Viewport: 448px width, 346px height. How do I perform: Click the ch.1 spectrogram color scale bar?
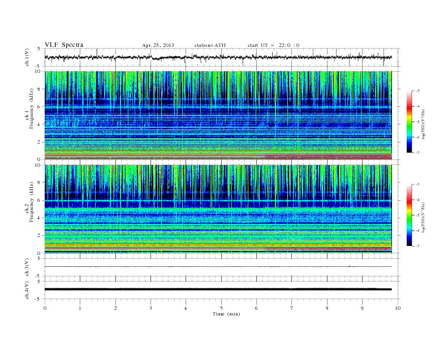click(409, 122)
